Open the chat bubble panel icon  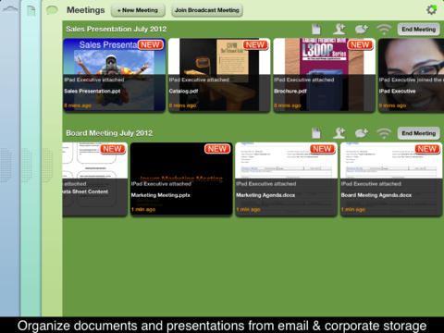pyautogui.click(x=52, y=10)
